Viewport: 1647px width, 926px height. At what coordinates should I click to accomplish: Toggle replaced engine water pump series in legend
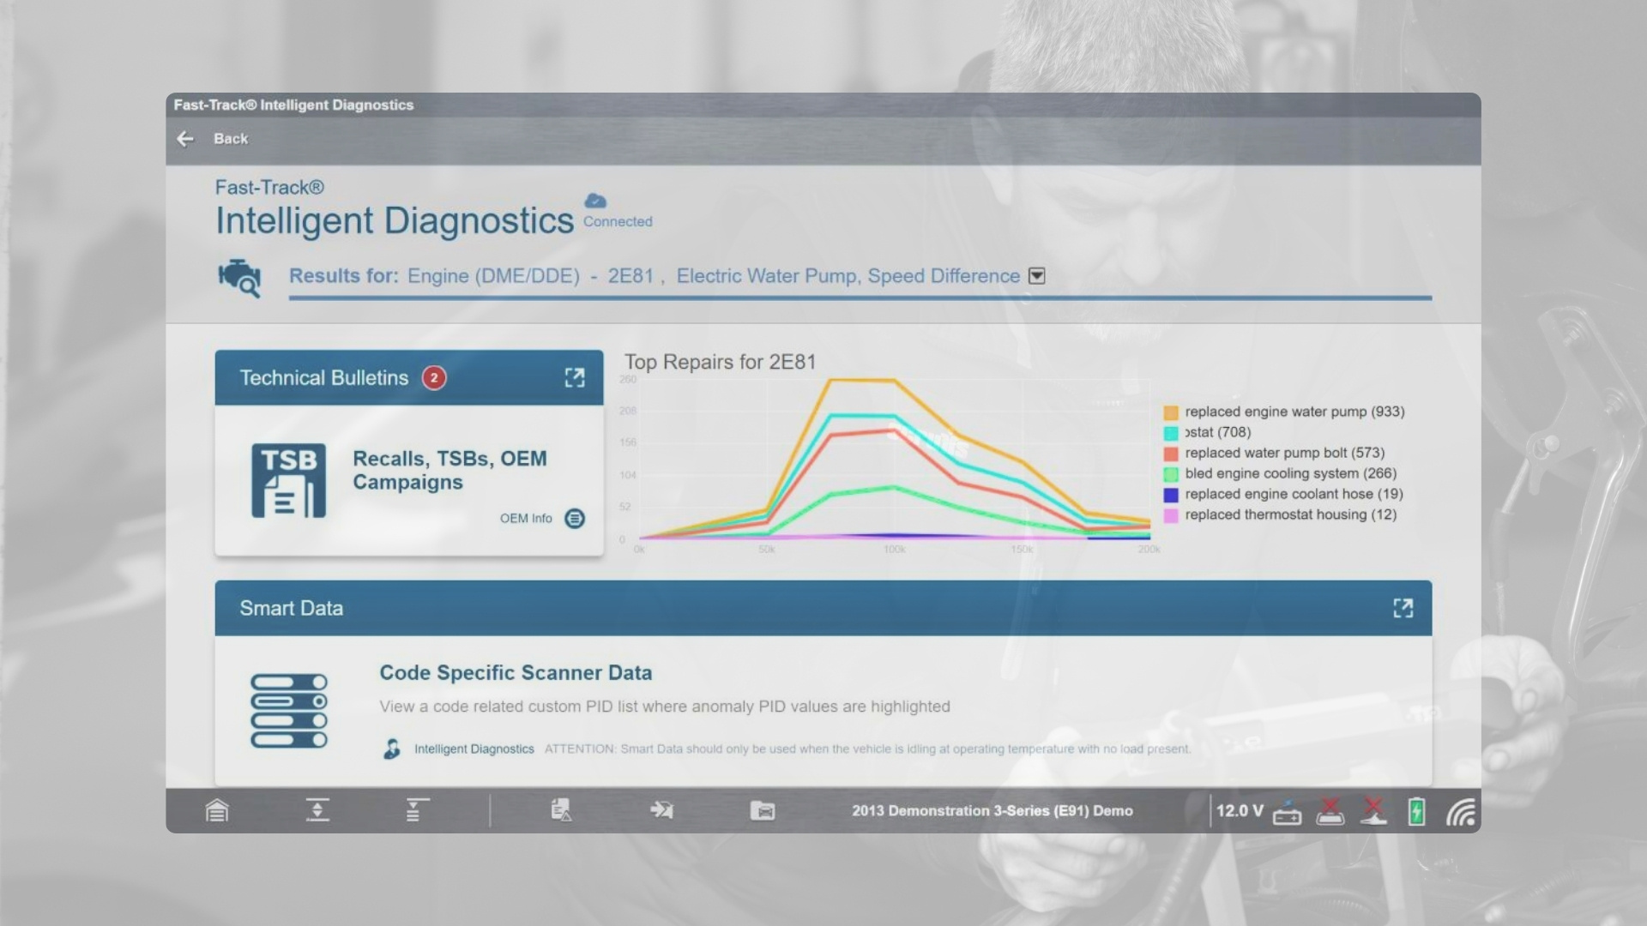(x=1284, y=412)
